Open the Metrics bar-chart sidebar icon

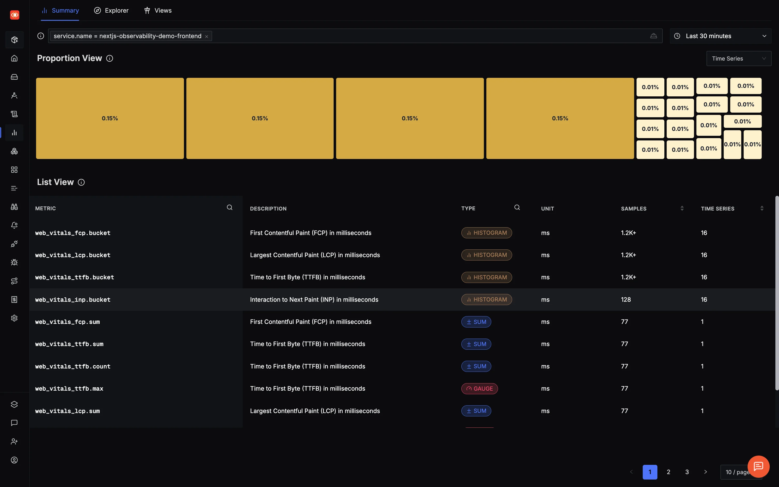[14, 132]
